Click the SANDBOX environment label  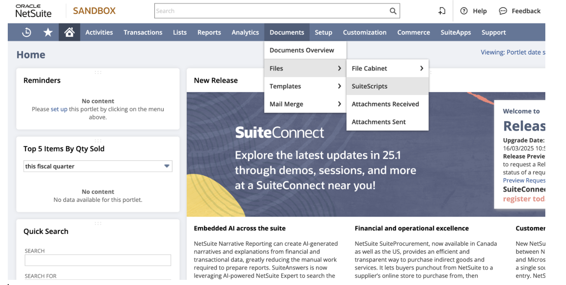click(x=94, y=11)
